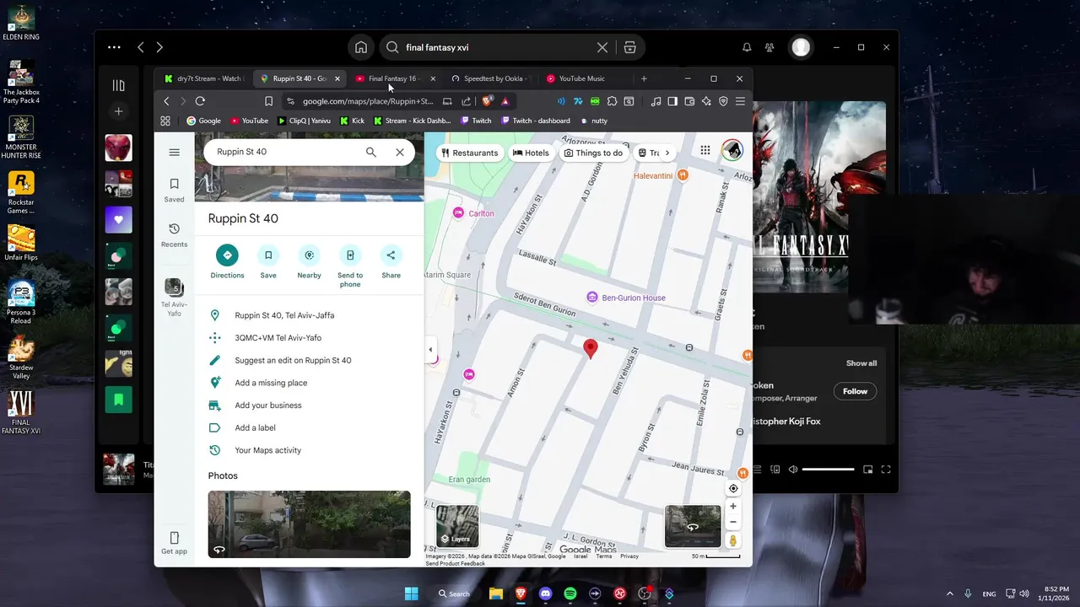This screenshot has height=607, width=1080.
Task: Share Ruppin St 40 location
Action: 391,262
